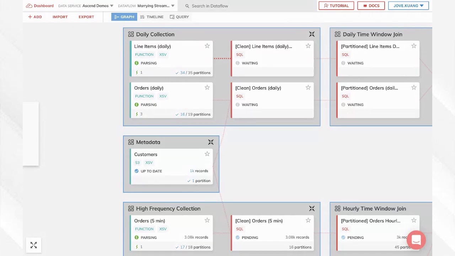Star the Customers component
The image size is (455, 256).
pos(207,154)
